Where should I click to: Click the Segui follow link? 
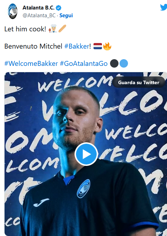pyautogui.click(x=66, y=15)
